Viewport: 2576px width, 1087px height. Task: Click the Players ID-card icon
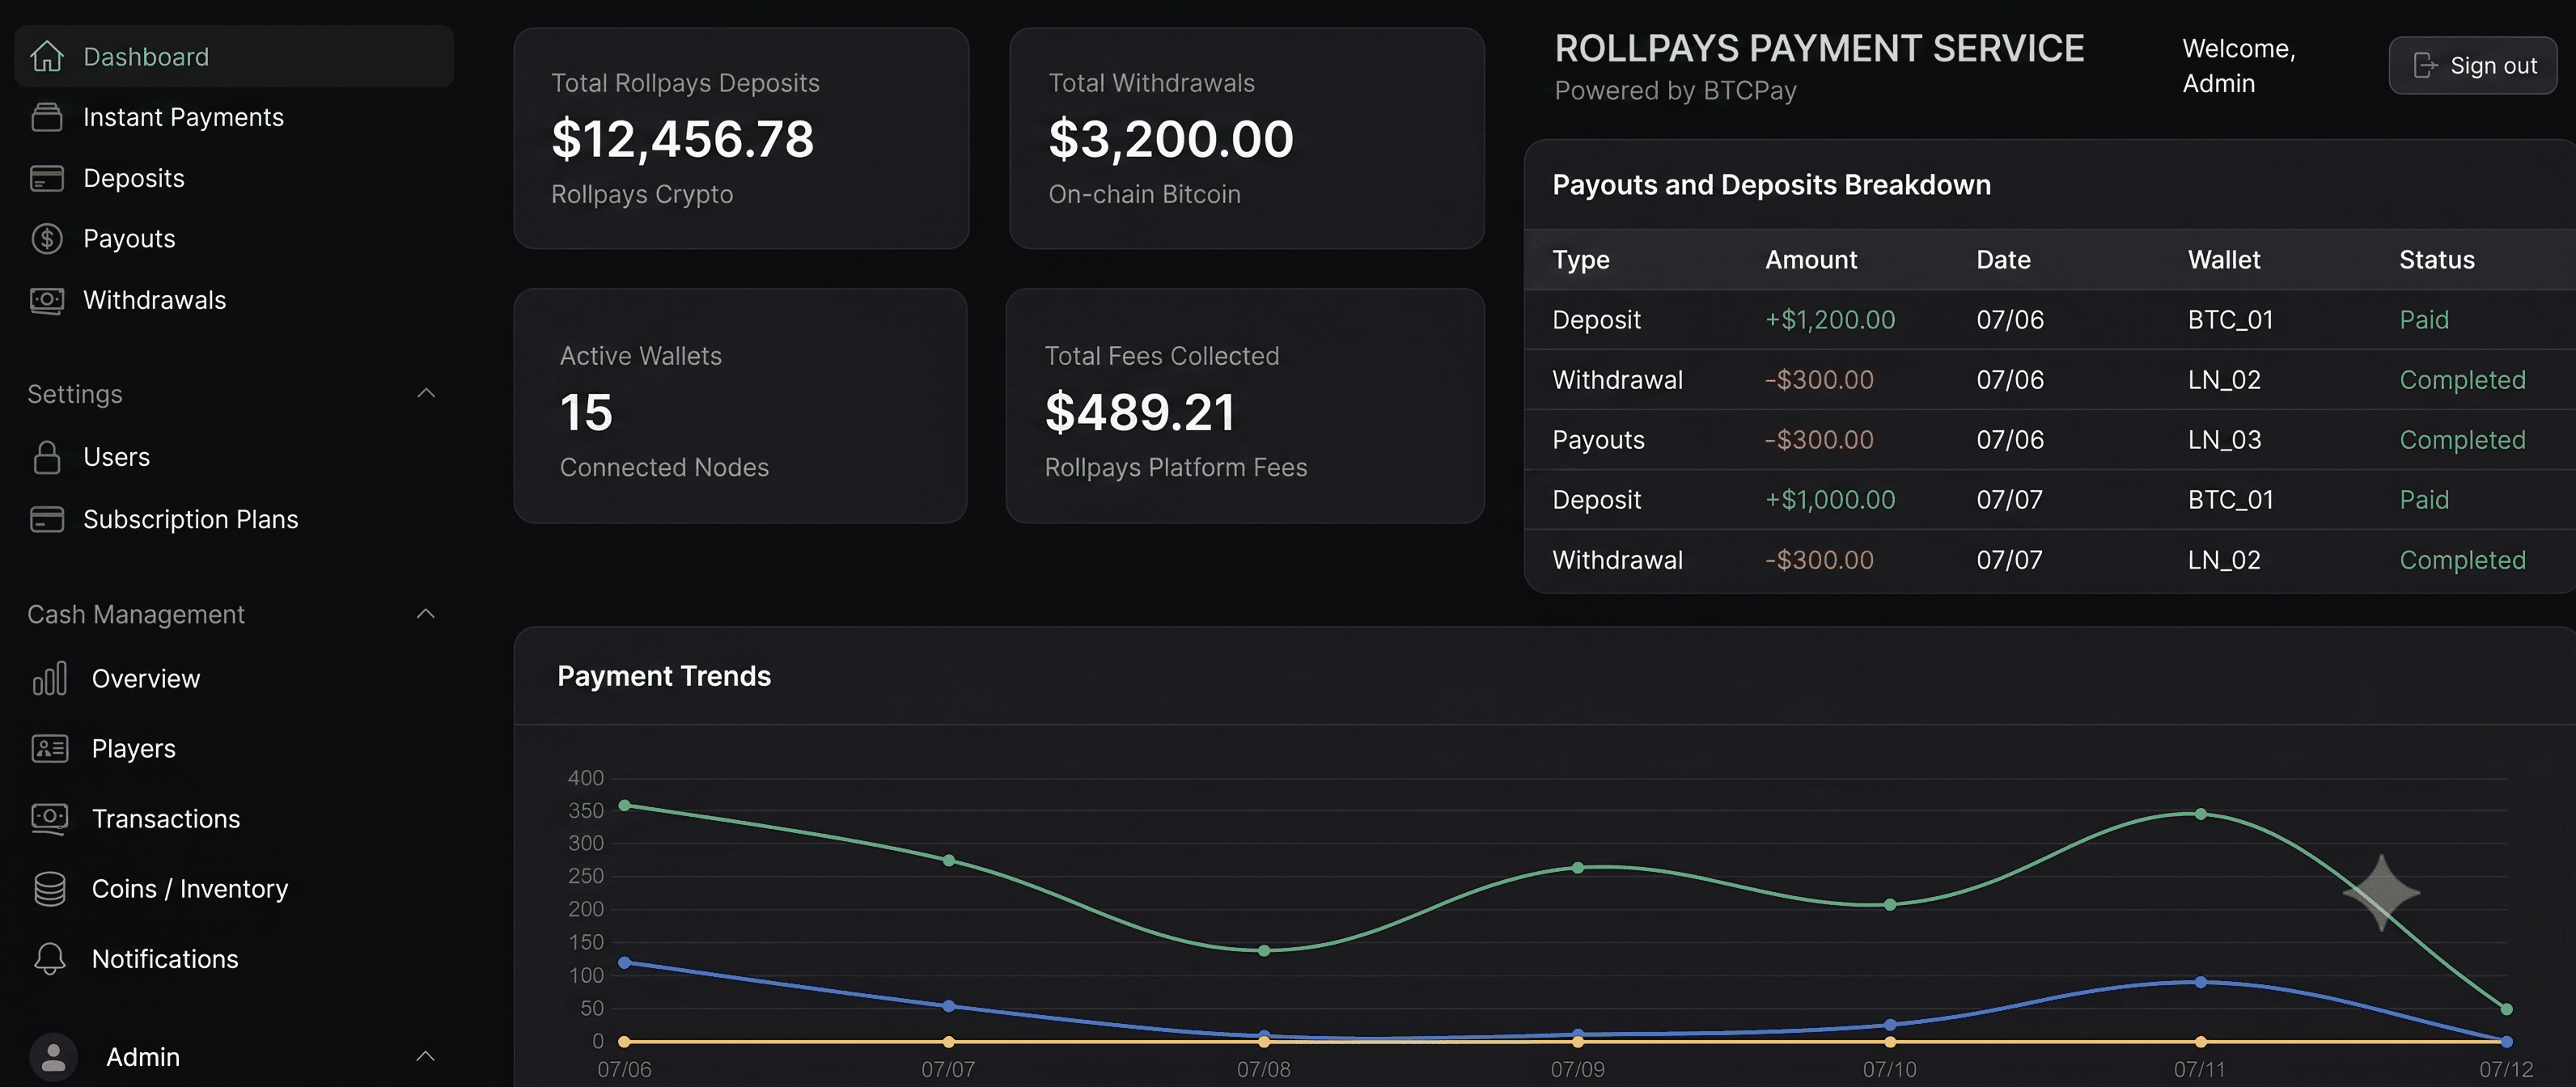50,748
